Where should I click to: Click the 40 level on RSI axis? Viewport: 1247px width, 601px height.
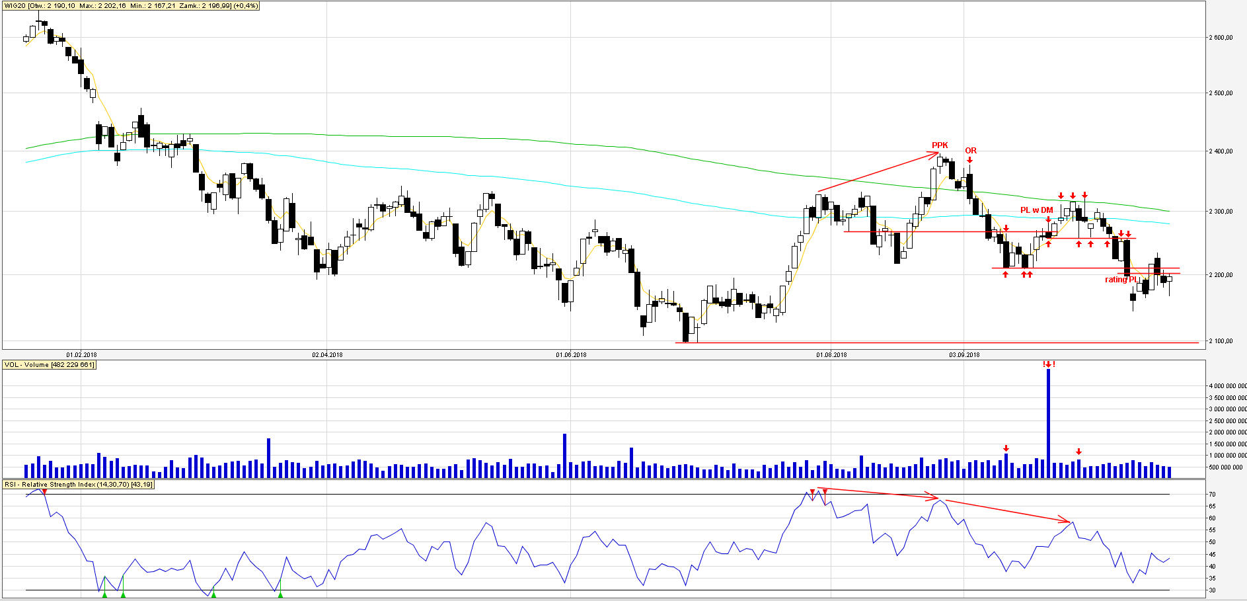coord(1213,567)
